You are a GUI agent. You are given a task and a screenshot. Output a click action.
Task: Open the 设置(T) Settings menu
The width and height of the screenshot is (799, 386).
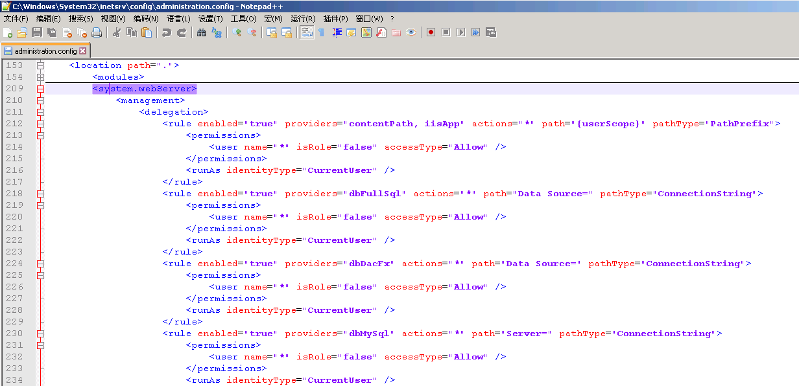[211, 19]
